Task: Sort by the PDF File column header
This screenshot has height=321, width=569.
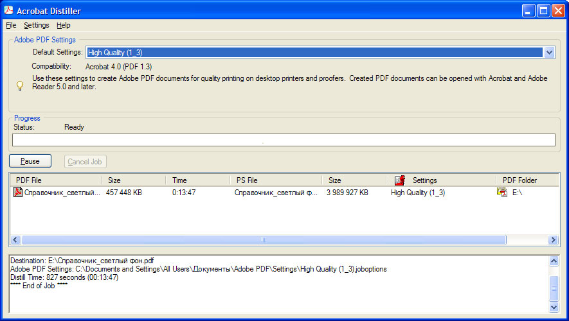Action: click(55, 180)
